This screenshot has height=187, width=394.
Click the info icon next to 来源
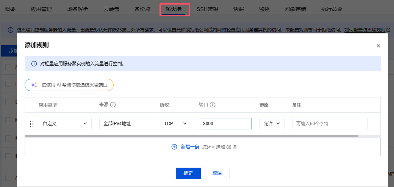click(x=113, y=105)
